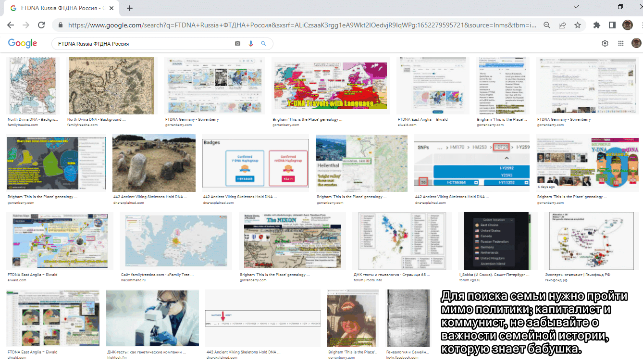
Task: Click the ko-kr.facebook.com source label
Action: (402, 358)
